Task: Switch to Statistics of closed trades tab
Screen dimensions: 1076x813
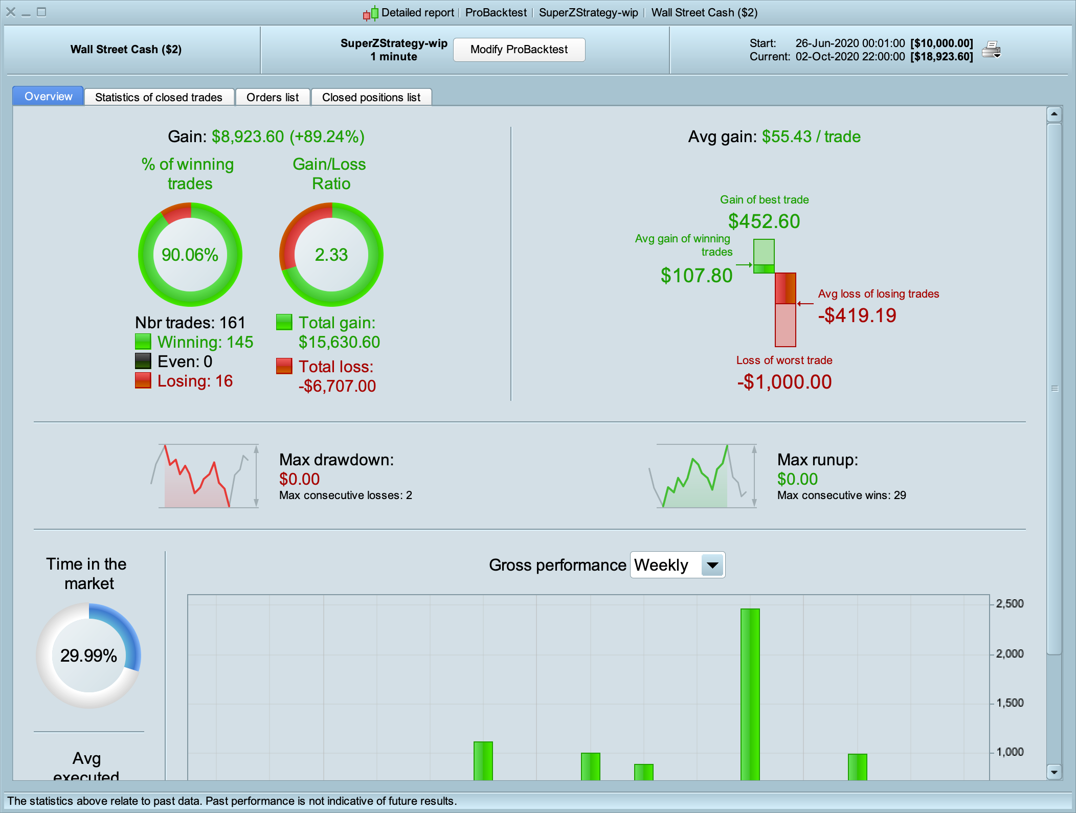Action: (x=159, y=97)
